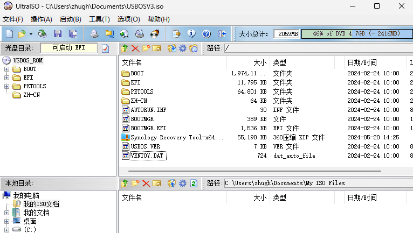Expand the (C:) drive in the local tree
Image resolution: width=413 pixels, height=233 pixels.
tap(6, 230)
